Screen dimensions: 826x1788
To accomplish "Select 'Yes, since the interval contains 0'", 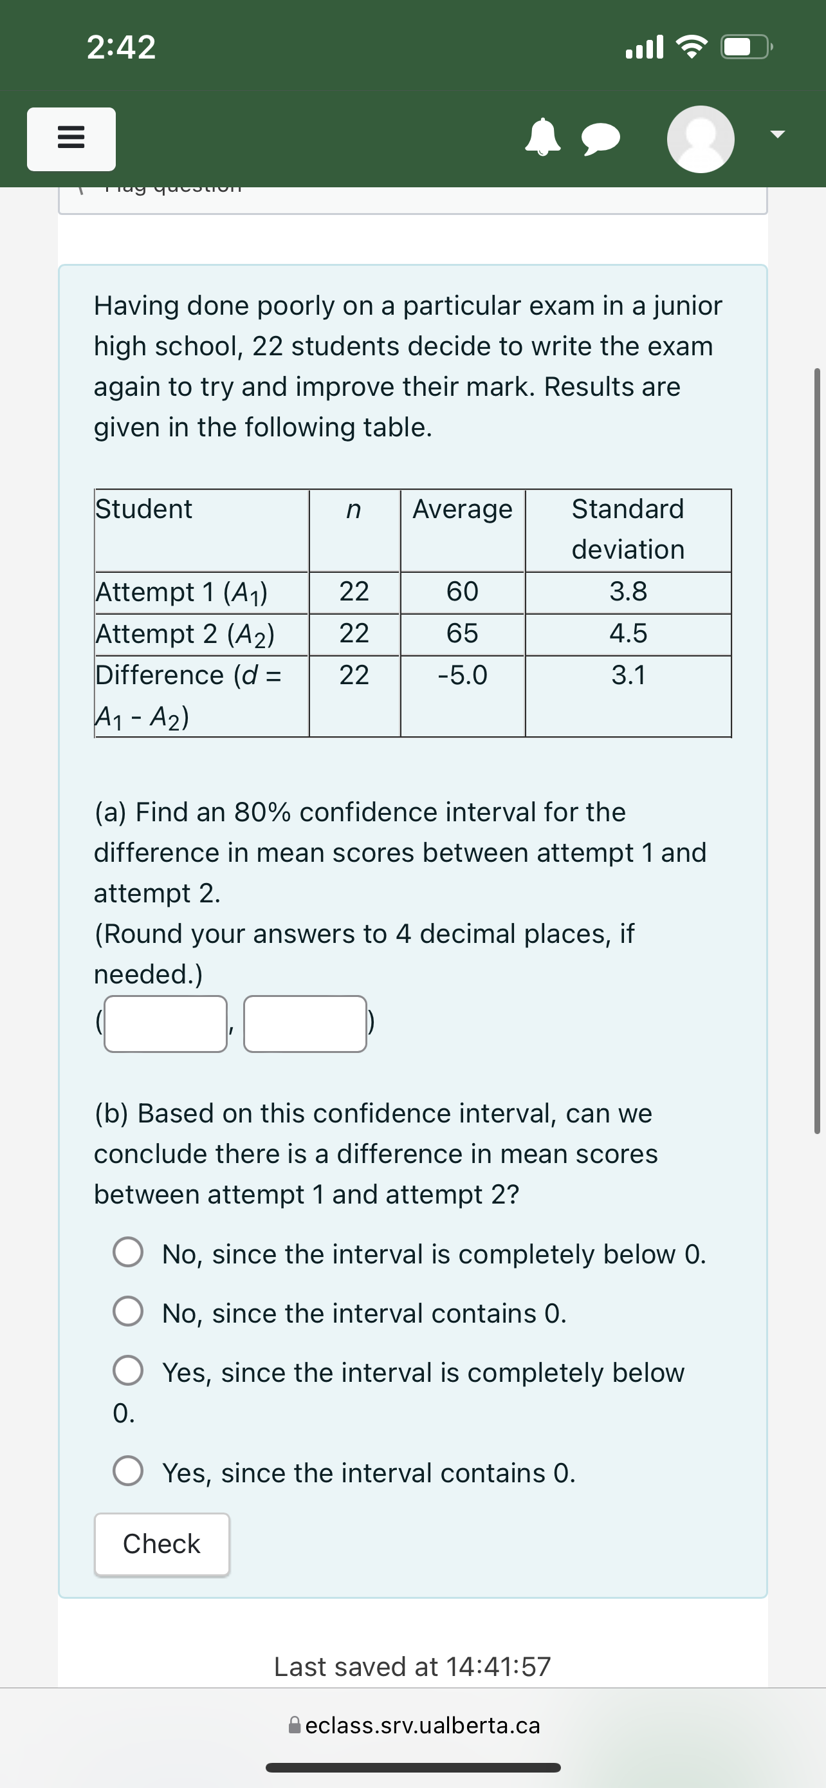I will point(128,1471).
